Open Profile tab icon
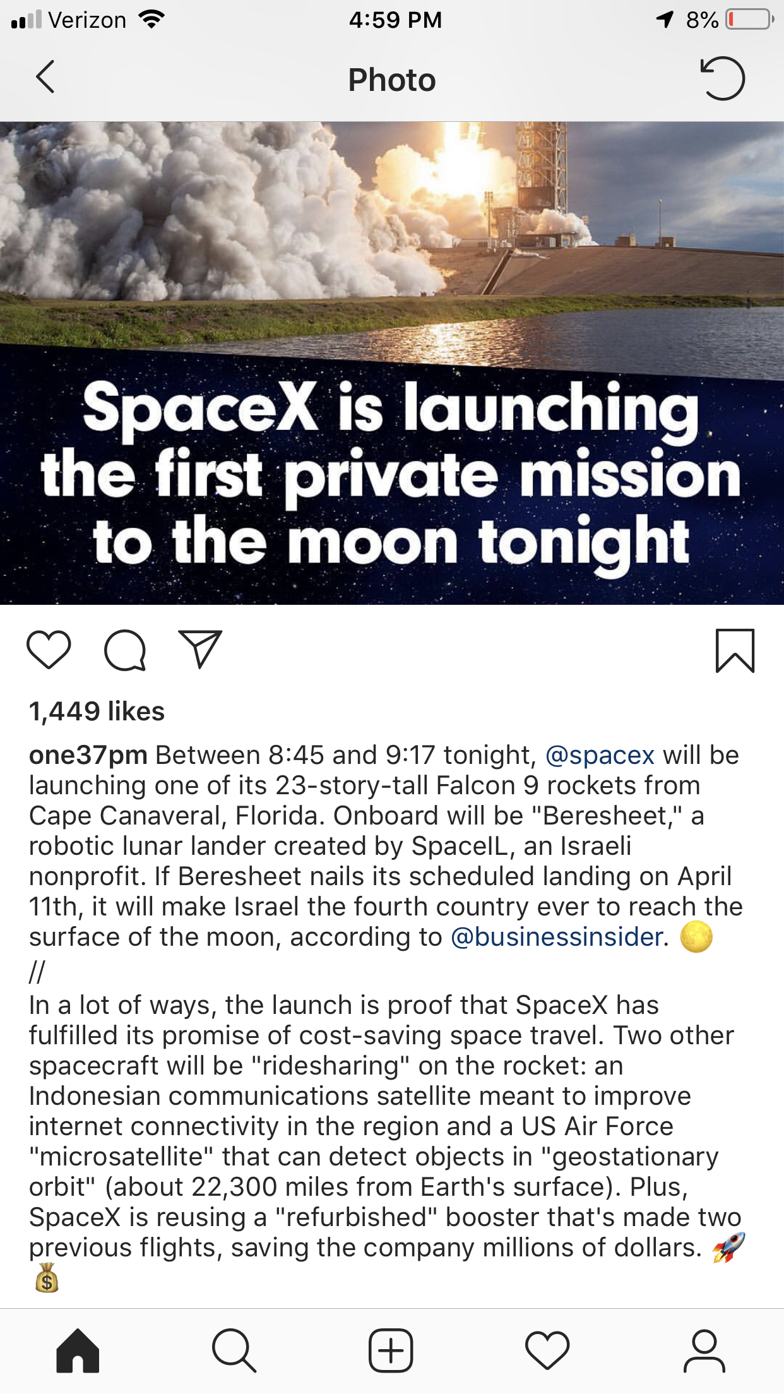The image size is (784, 1394). click(704, 1350)
